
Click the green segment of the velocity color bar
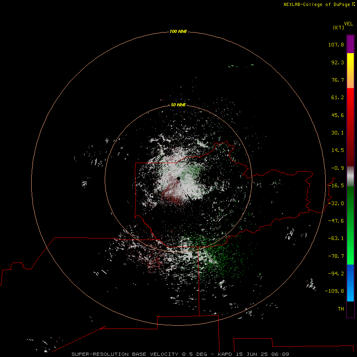[350, 225]
